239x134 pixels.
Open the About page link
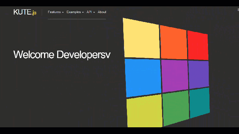tap(102, 12)
